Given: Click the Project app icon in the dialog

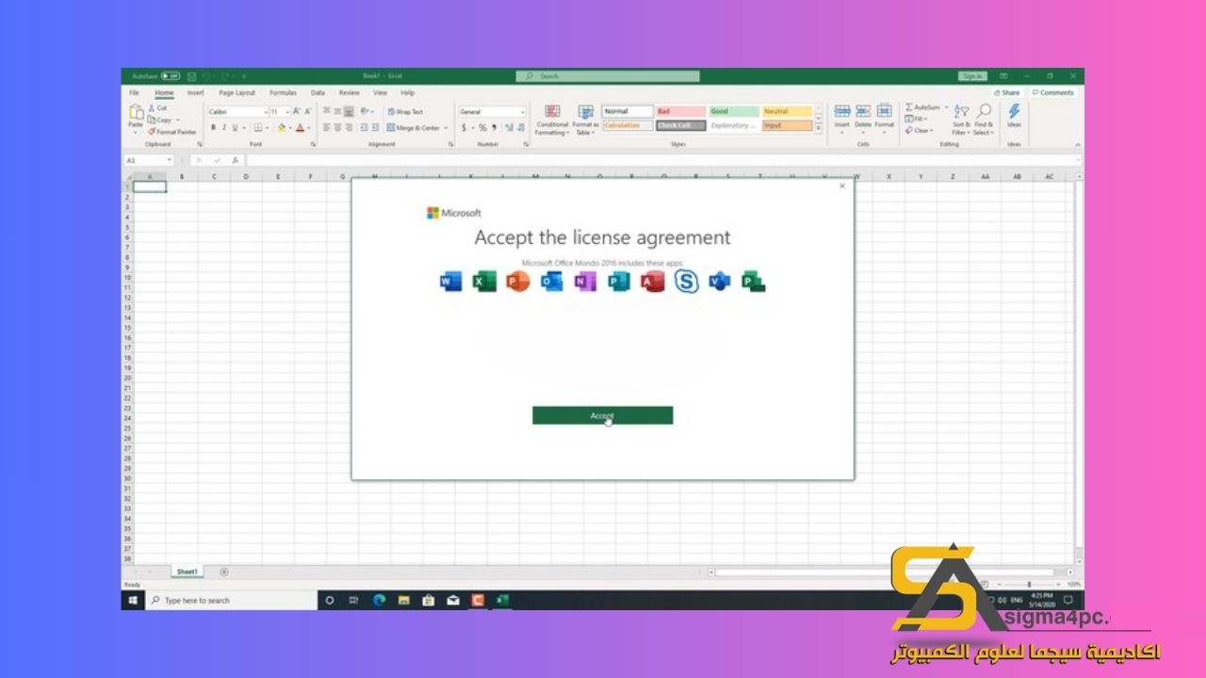Looking at the screenshot, I should [x=753, y=281].
